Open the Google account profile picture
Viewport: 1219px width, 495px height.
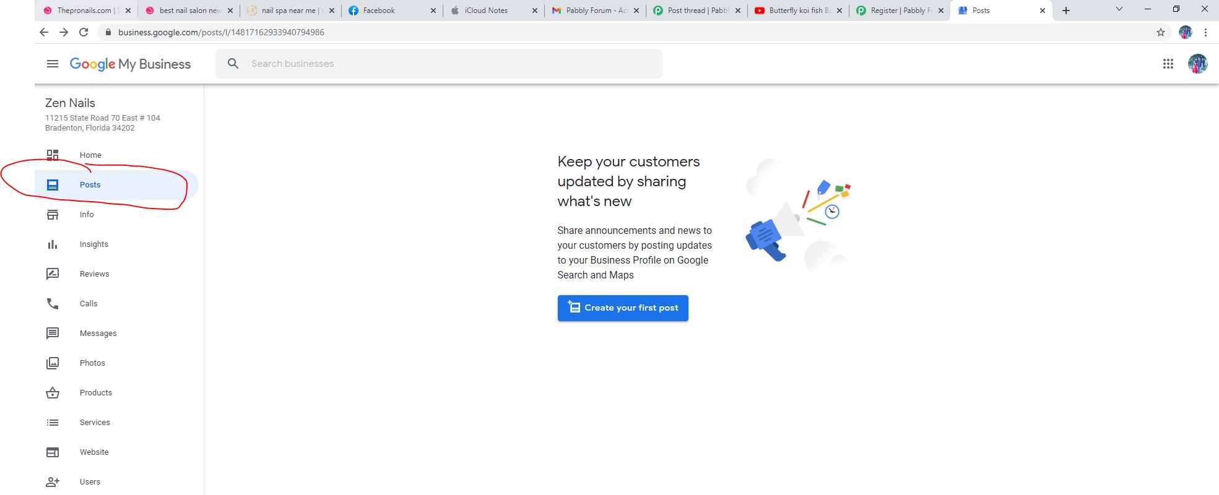coord(1197,64)
